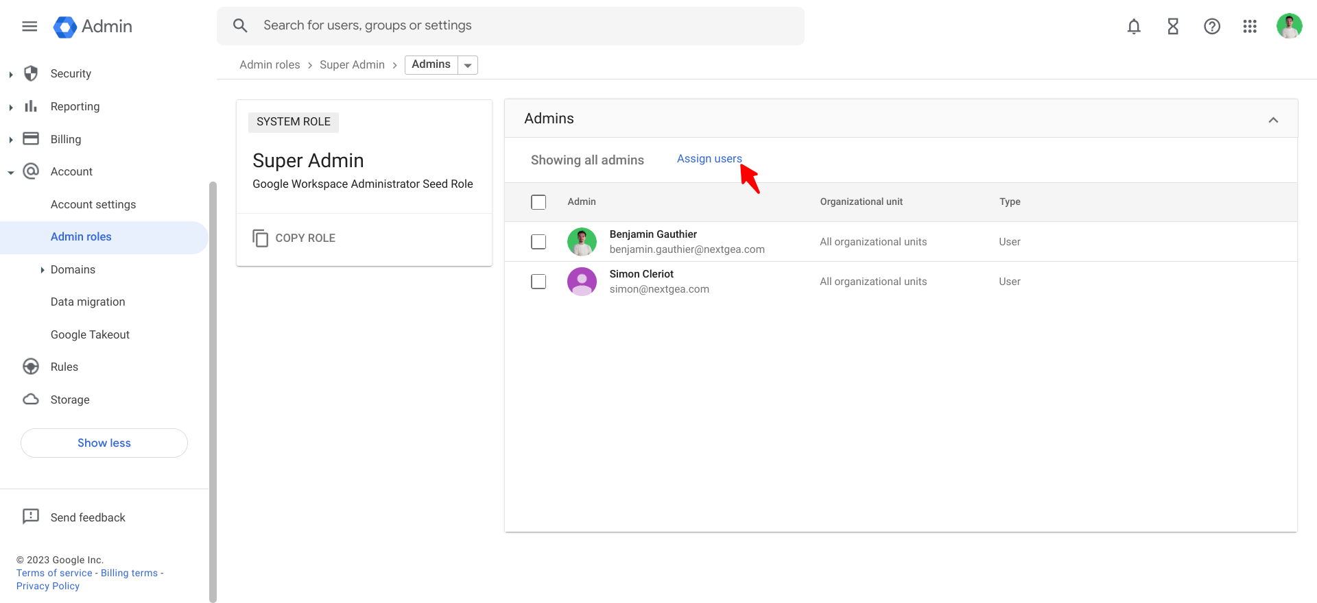The width and height of the screenshot is (1317, 603).
Task: Click the Google Admin logo
Action: pos(93,27)
